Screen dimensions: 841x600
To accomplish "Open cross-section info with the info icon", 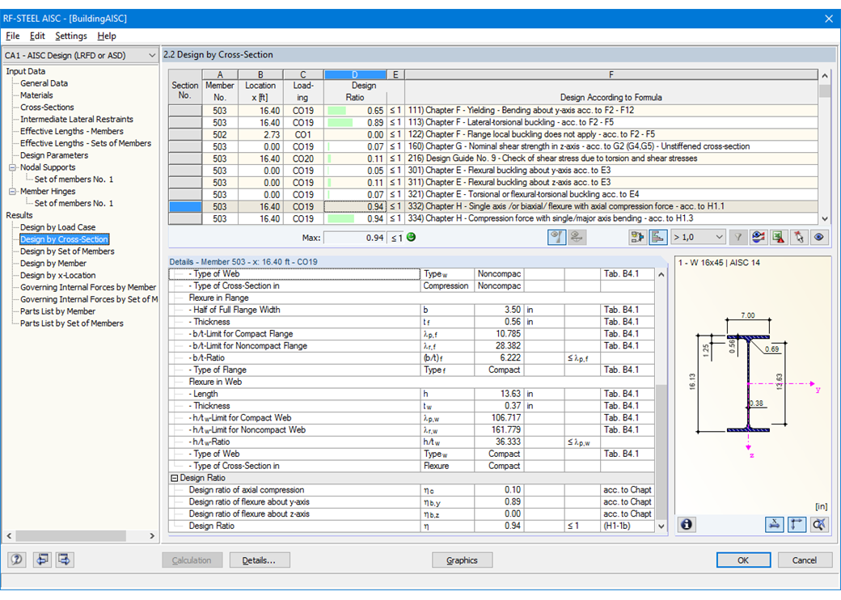I will coord(687,524).
